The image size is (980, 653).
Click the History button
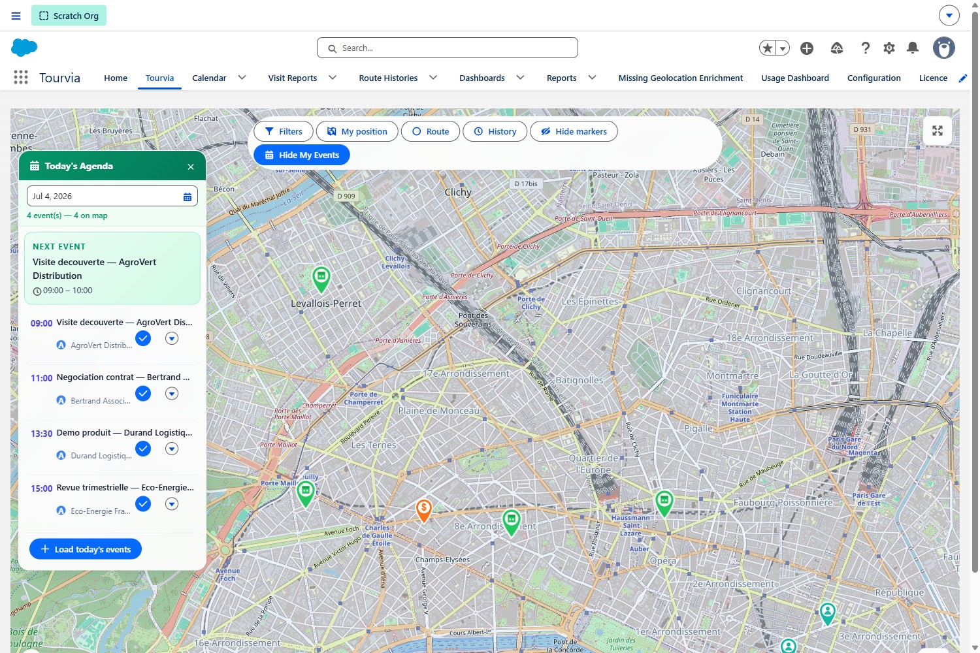pos(495,131)
